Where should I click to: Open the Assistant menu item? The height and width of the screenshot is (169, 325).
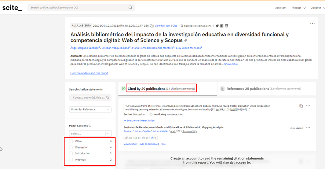(x=281, y=8)
